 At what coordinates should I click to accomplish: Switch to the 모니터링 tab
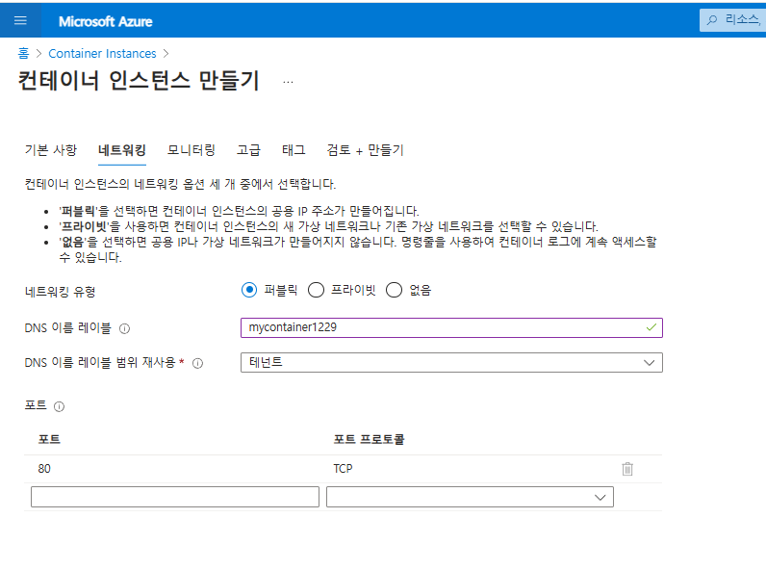point(191,150)
